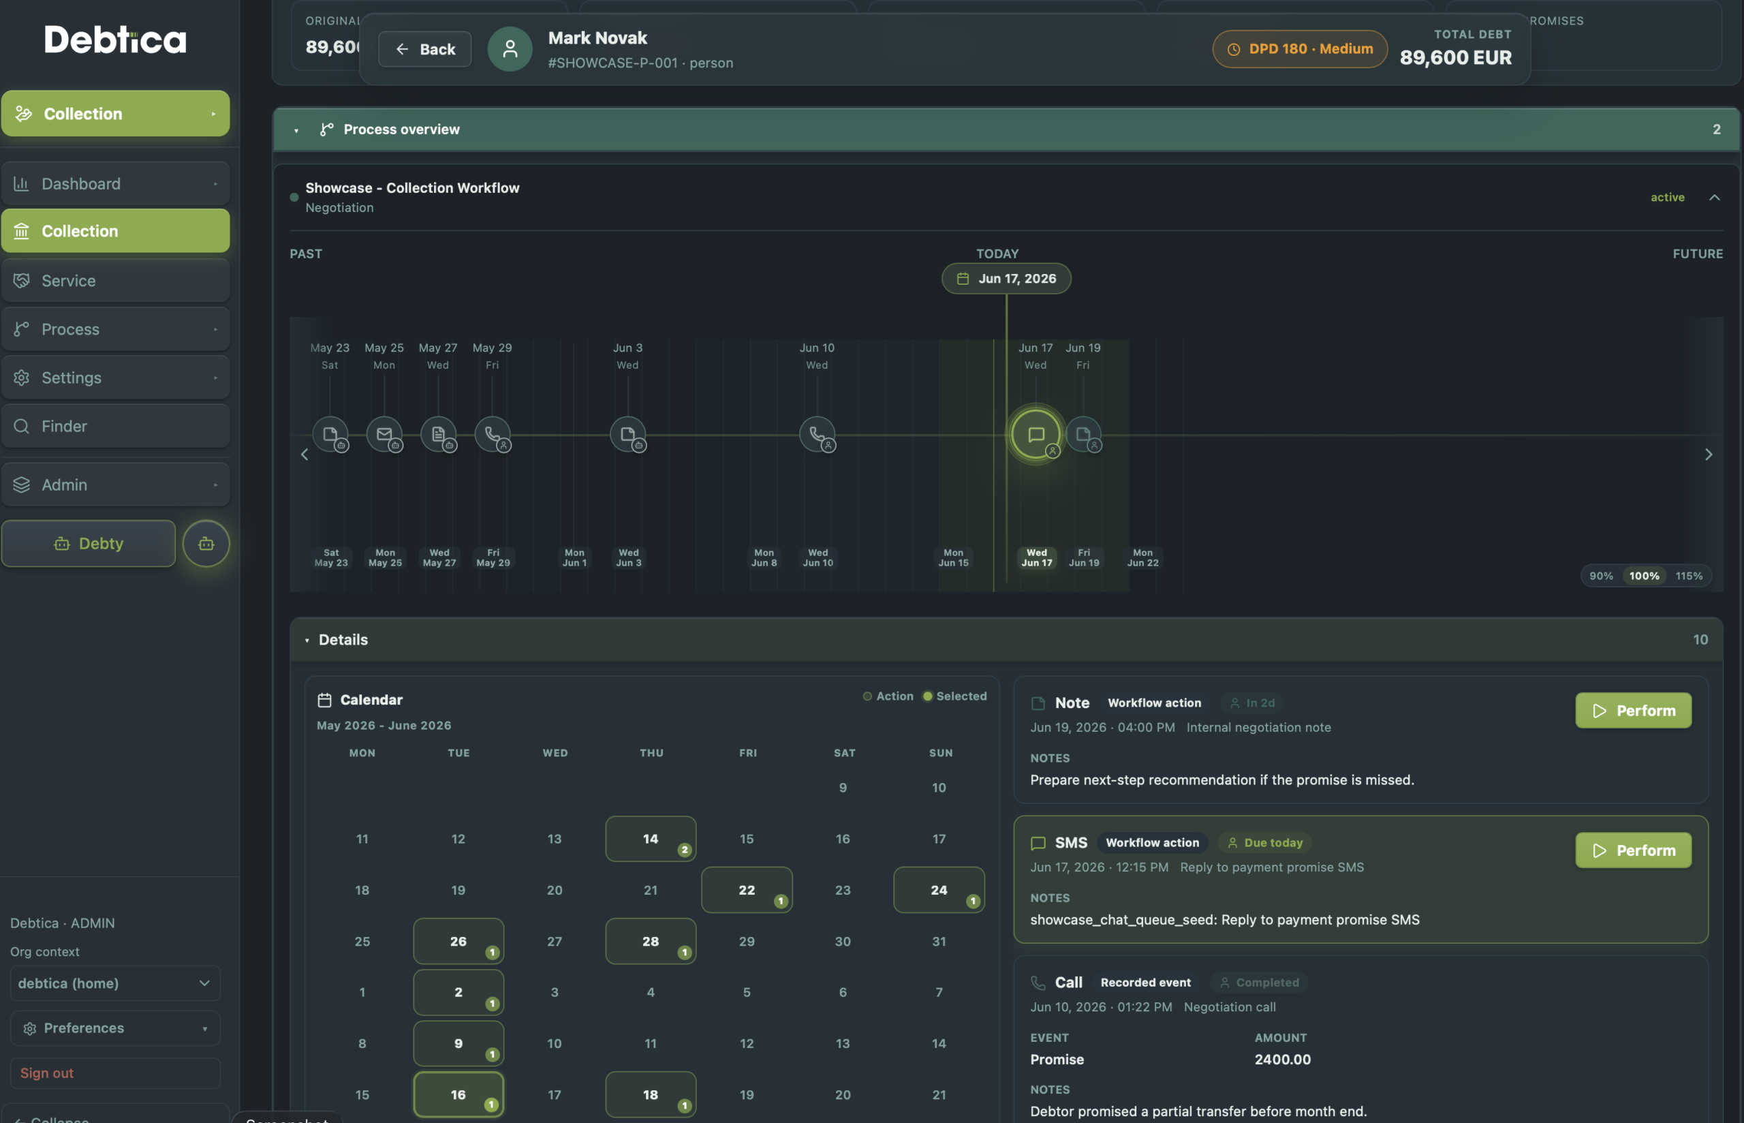Set timeline zoom to 90%
The width and height of the screenshot is (1744, 1123).
pyautogui.click(x=1600, y=576)
